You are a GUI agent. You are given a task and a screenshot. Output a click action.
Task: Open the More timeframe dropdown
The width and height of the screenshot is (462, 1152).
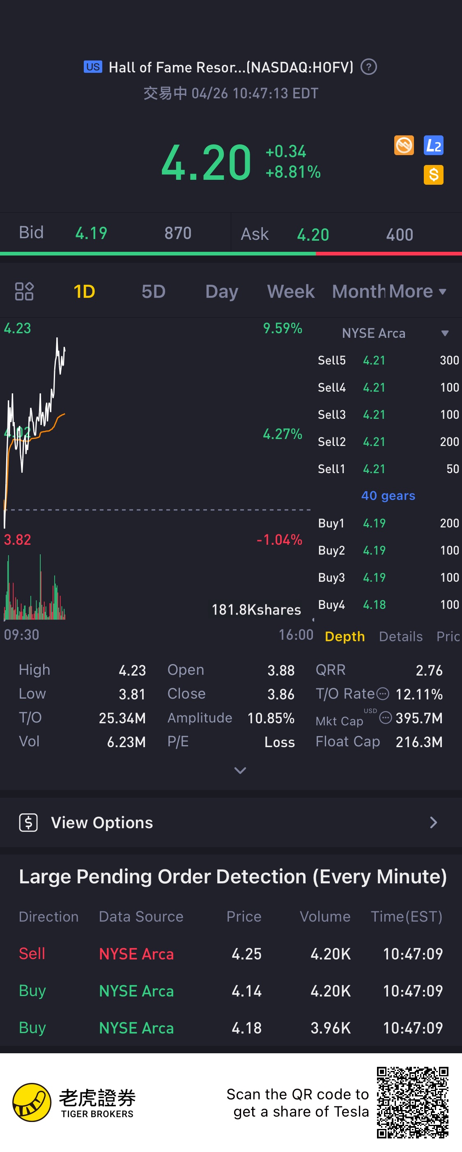[x=417, y=291]
